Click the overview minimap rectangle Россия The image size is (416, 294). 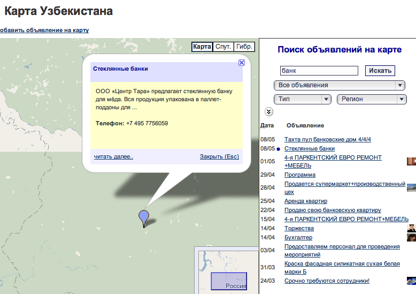[229, 281]
